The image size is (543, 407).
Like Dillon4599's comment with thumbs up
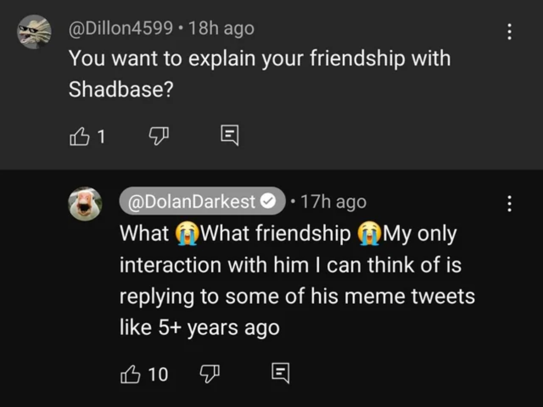tap(79, 136)
